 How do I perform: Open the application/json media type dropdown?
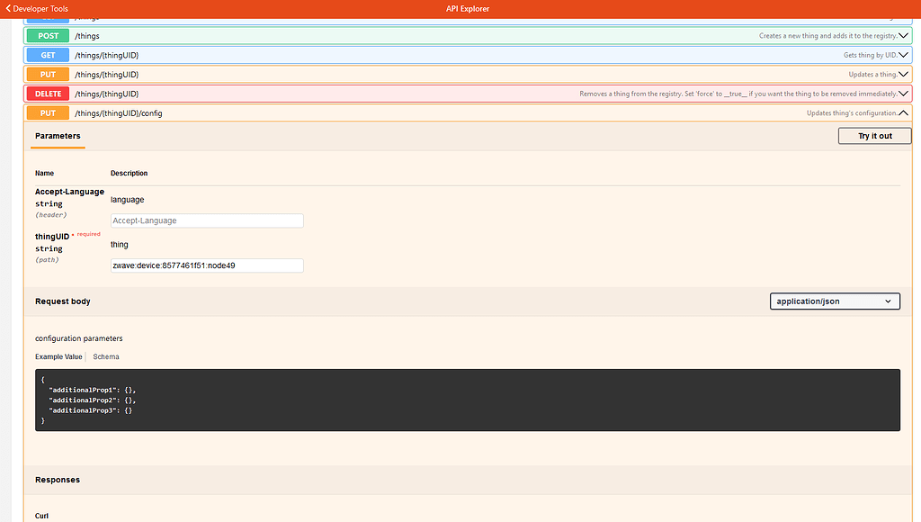tap(834, 301)
